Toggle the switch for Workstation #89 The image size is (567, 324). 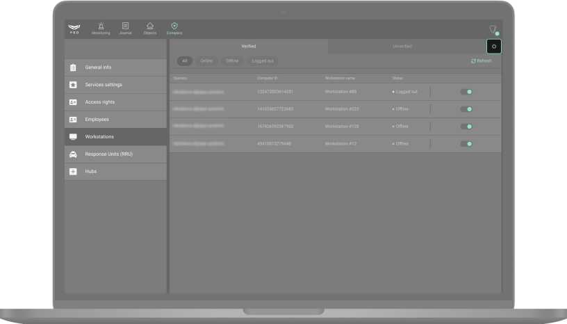pos(466,92)
